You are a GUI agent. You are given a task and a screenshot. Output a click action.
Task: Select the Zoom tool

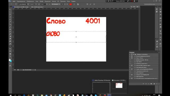[x=10, y=56]
